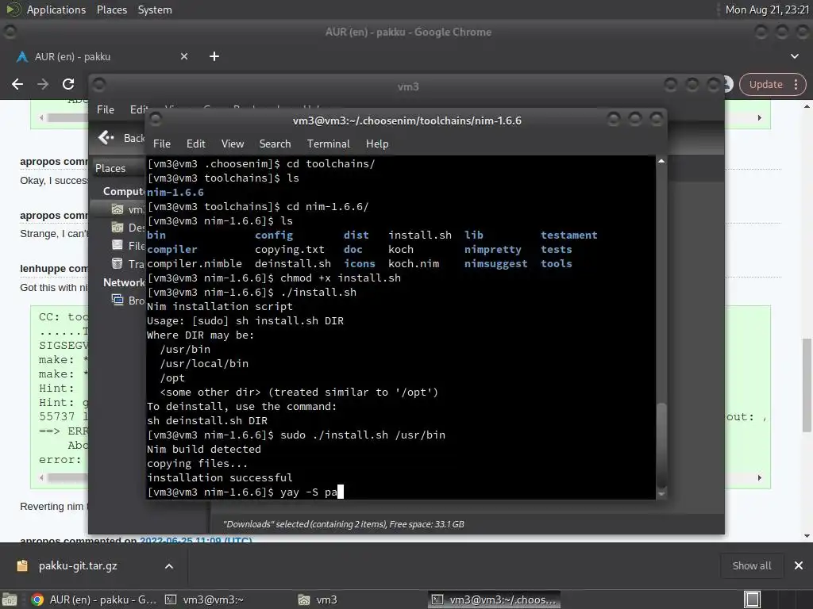Open a new Chrome tab
Screen dimensions: 813x609
214,56
